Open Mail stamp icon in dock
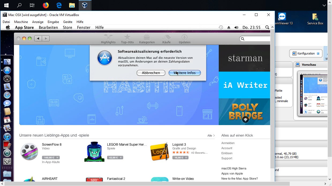Viewport: 332px width, 186px height. pyautogui.click(x=7, y=87)
